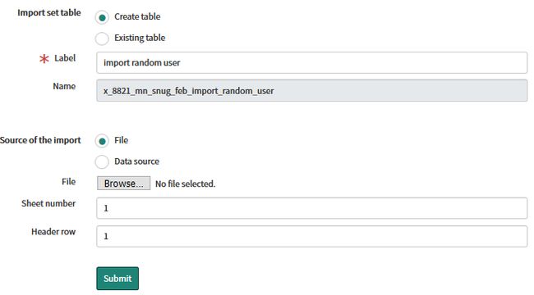Click the Label input field
Image resolution: width=534 pixels, height=295 pixels.
tap(311, 62)
